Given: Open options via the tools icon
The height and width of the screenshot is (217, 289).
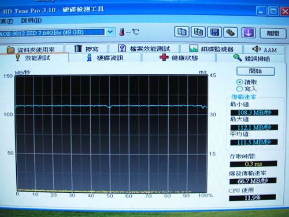Looking at the screenshot, I should point(231,32).
